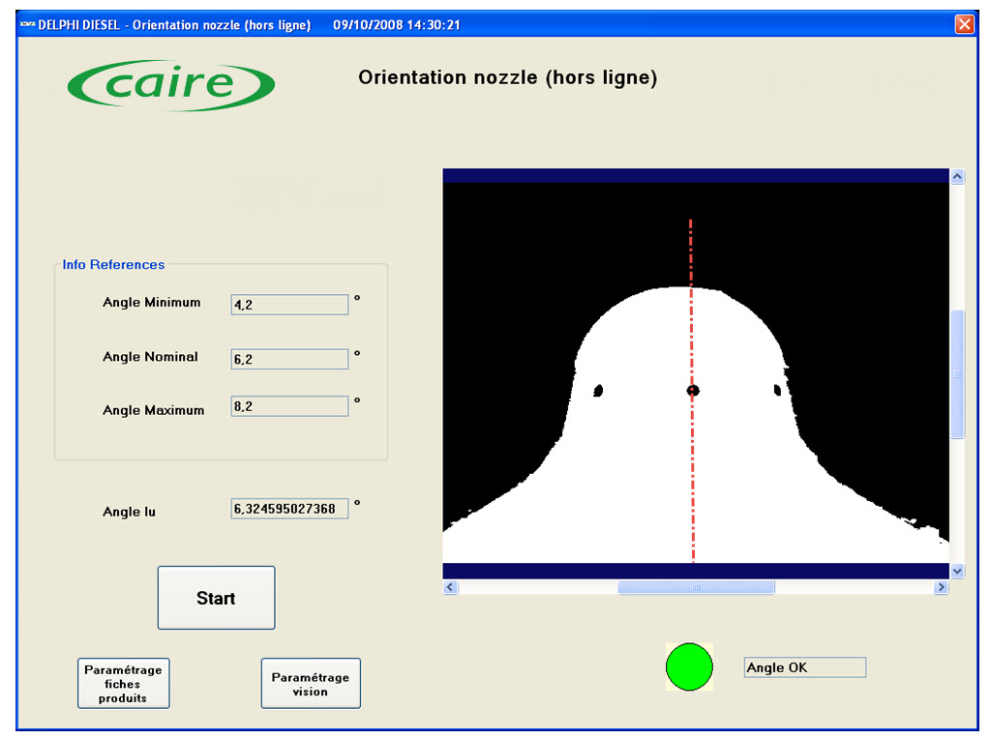Focus the Angle Nominal input box

(x=289, y=359)
